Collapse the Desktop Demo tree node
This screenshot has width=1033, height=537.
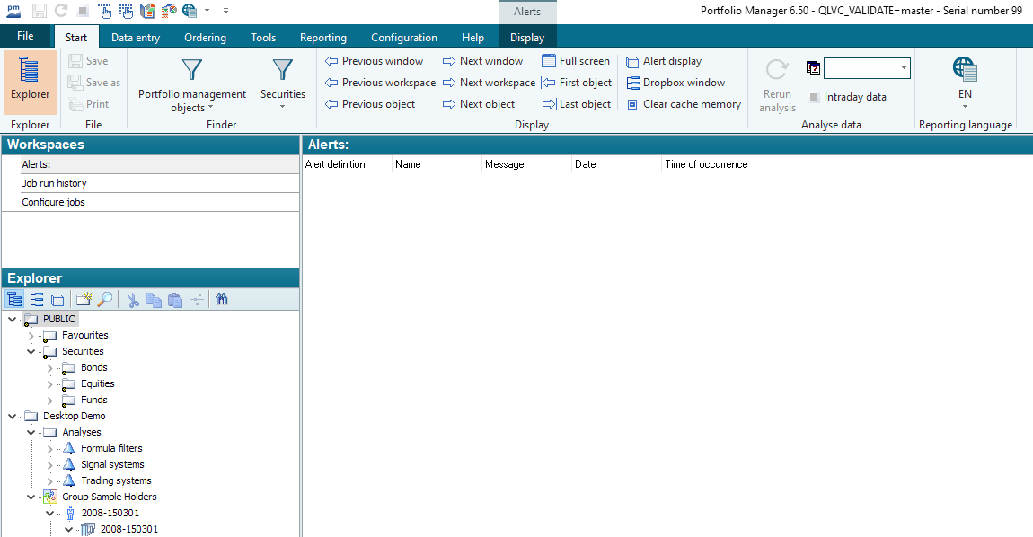coord(12,417)
